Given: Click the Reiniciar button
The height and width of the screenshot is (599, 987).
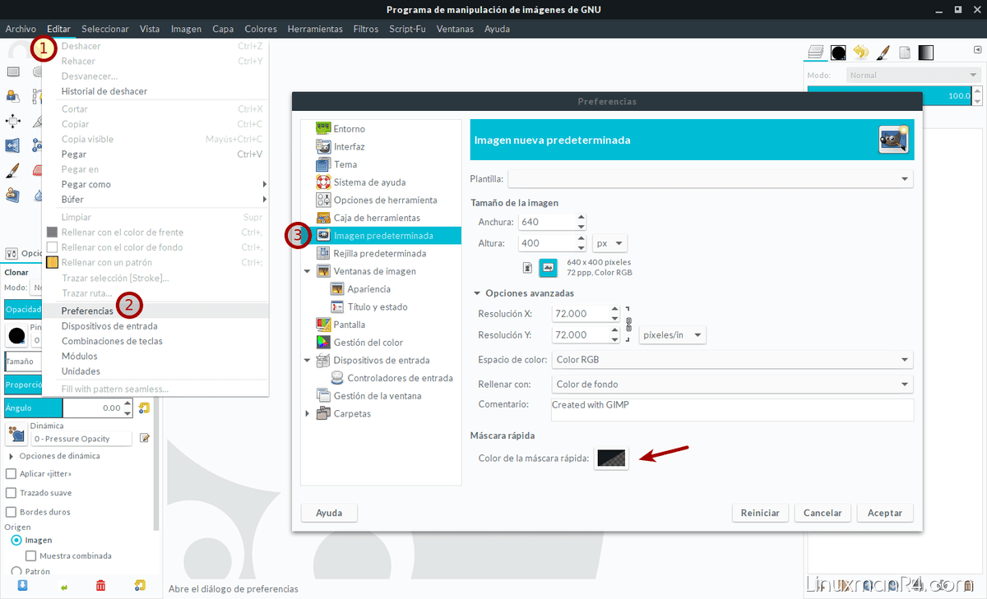Looking at the screenshot, I should pyautogui.click(x=760, y=513).
